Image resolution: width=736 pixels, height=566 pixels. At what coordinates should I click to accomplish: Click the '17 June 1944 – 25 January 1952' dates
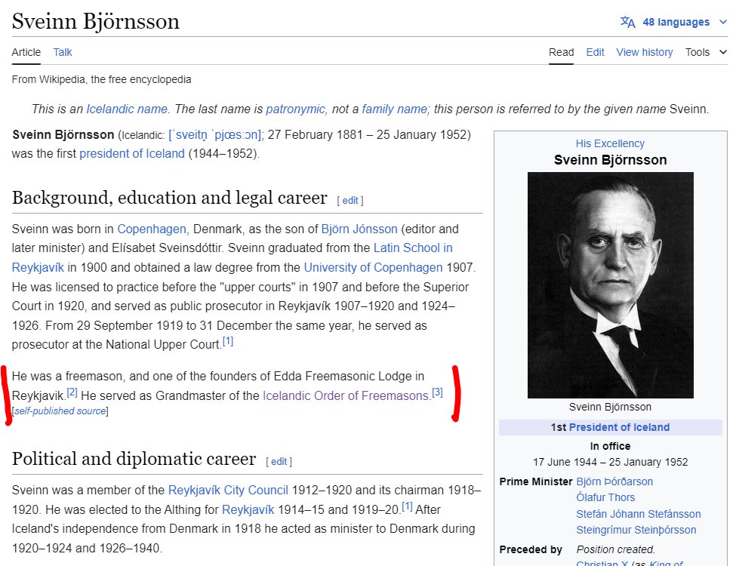pos(610,462)
